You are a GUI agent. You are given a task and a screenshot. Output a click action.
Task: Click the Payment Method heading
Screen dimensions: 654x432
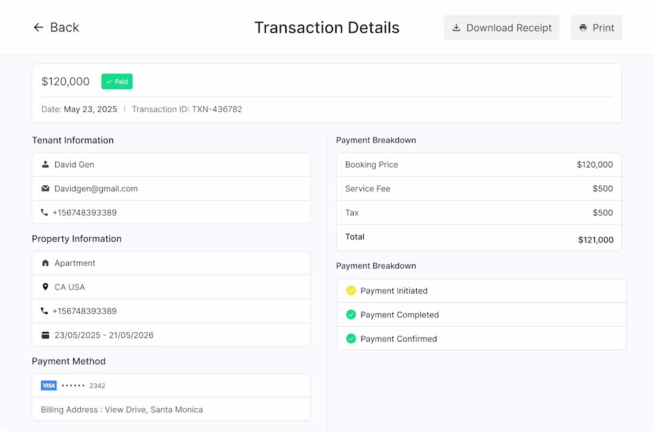(69, 361)
